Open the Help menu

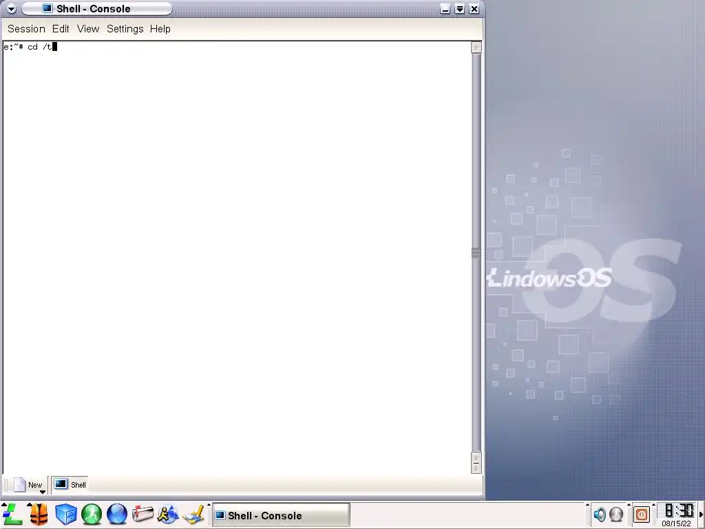pyautogui.click(x=160, y=29)
